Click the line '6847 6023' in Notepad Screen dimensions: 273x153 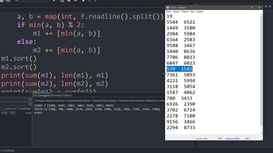(x=181, y=63)
